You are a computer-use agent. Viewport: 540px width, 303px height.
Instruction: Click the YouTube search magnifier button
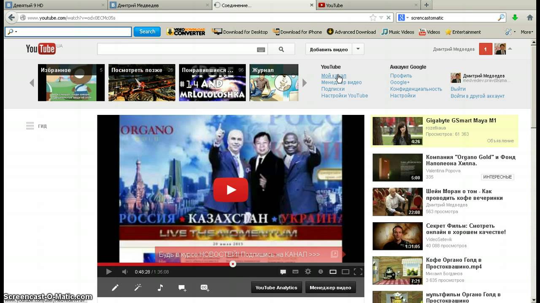(281, 49)
